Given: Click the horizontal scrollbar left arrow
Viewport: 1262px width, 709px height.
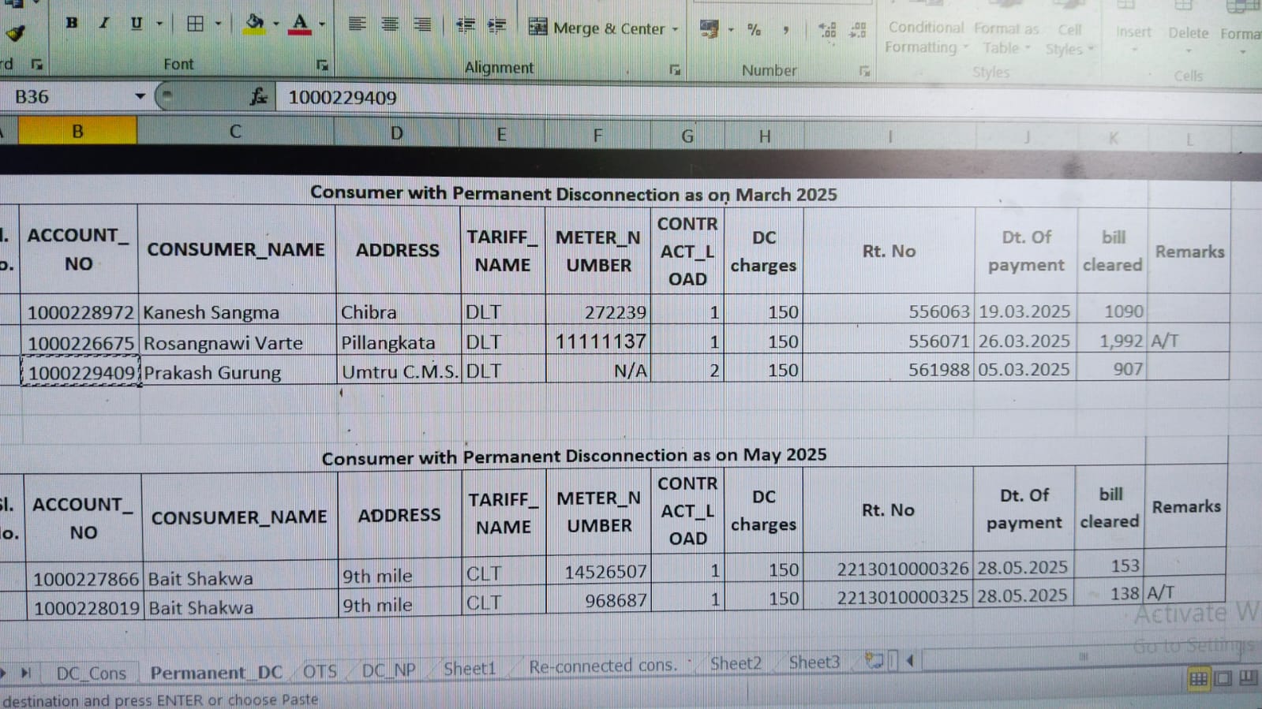Looking at the screenshot, I should (910, 661).
